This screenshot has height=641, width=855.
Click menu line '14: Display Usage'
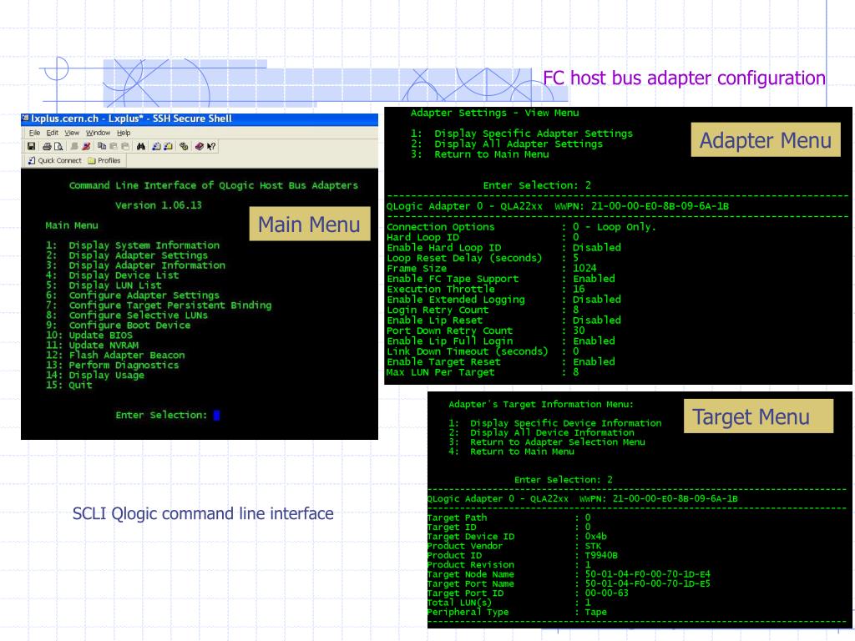pos(95,375)
